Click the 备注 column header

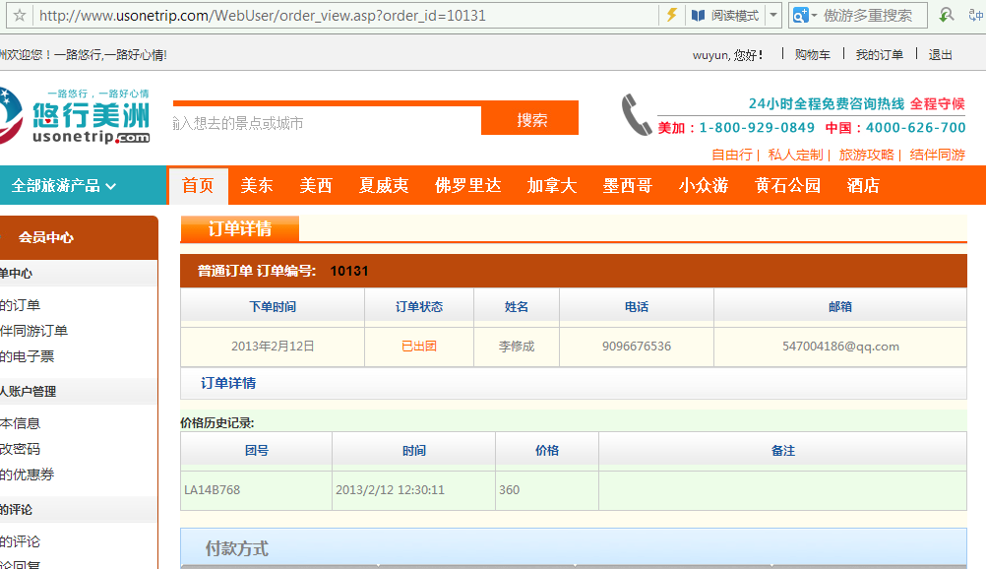pos(783,451)
